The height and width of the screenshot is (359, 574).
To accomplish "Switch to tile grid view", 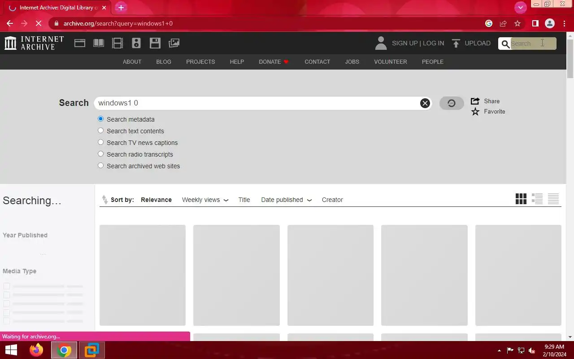I will pyautogui.click(x=521, y=199).
